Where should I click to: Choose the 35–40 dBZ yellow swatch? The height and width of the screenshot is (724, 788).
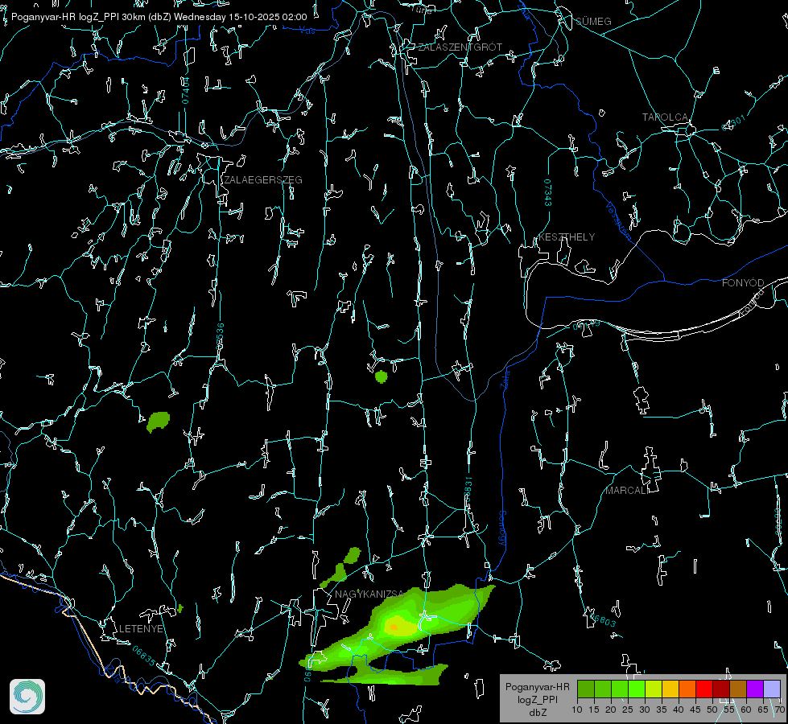click(670, 689)
